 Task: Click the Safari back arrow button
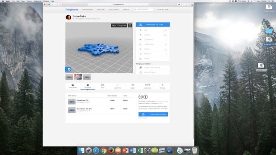[x=53, y=4]
